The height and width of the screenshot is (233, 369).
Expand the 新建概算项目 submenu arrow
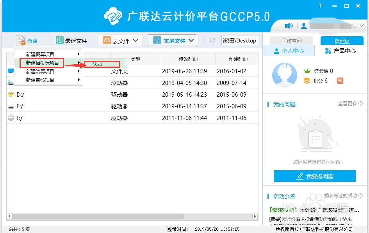[79, 54]
